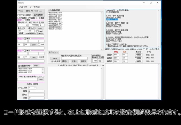This screenshot has width=181, height=125.
Task: Check the rand box under 設定1
Action: pos(37,31)
